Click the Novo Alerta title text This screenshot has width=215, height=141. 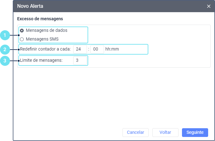30,6
